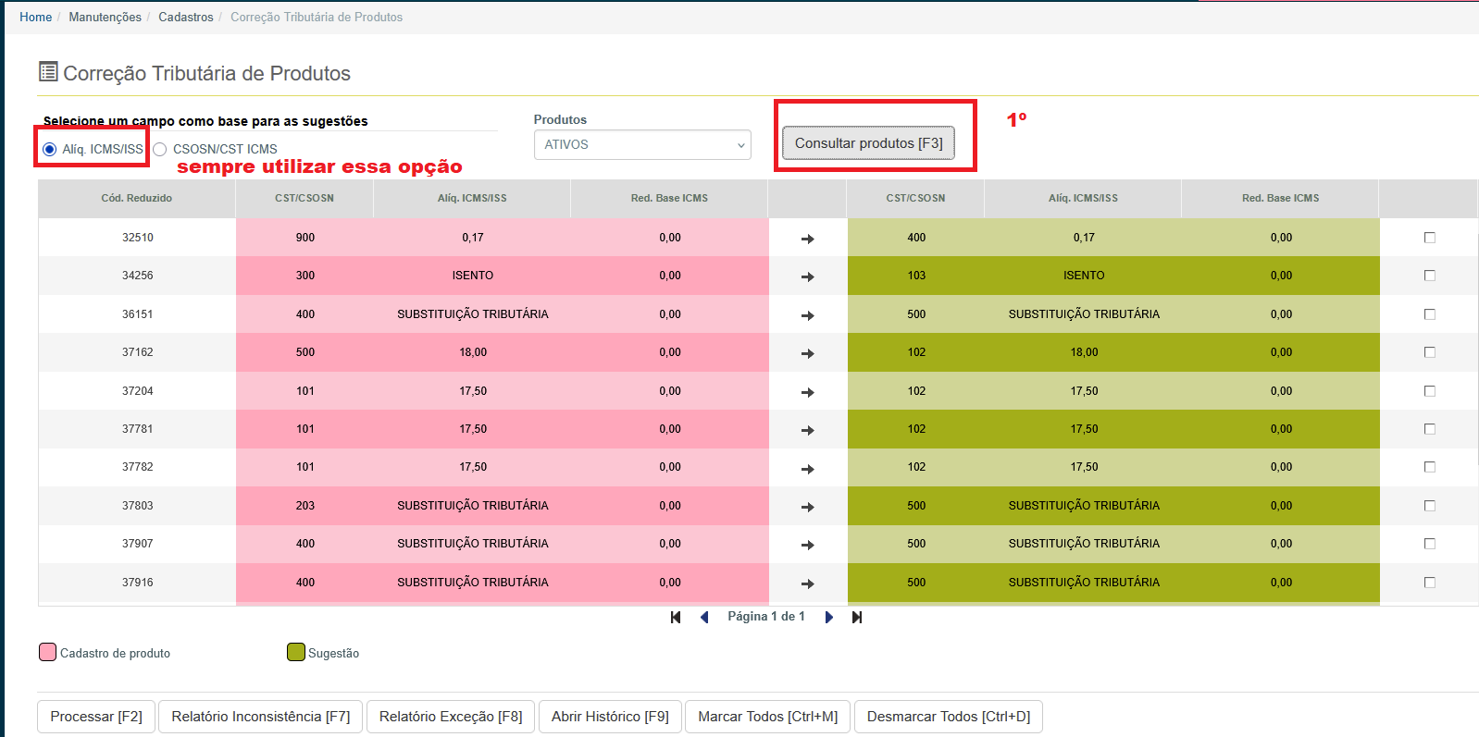Click the pink Cadastro de produto swatch
The height and width of the screenshot is (737, 1479).
point(48,652)
